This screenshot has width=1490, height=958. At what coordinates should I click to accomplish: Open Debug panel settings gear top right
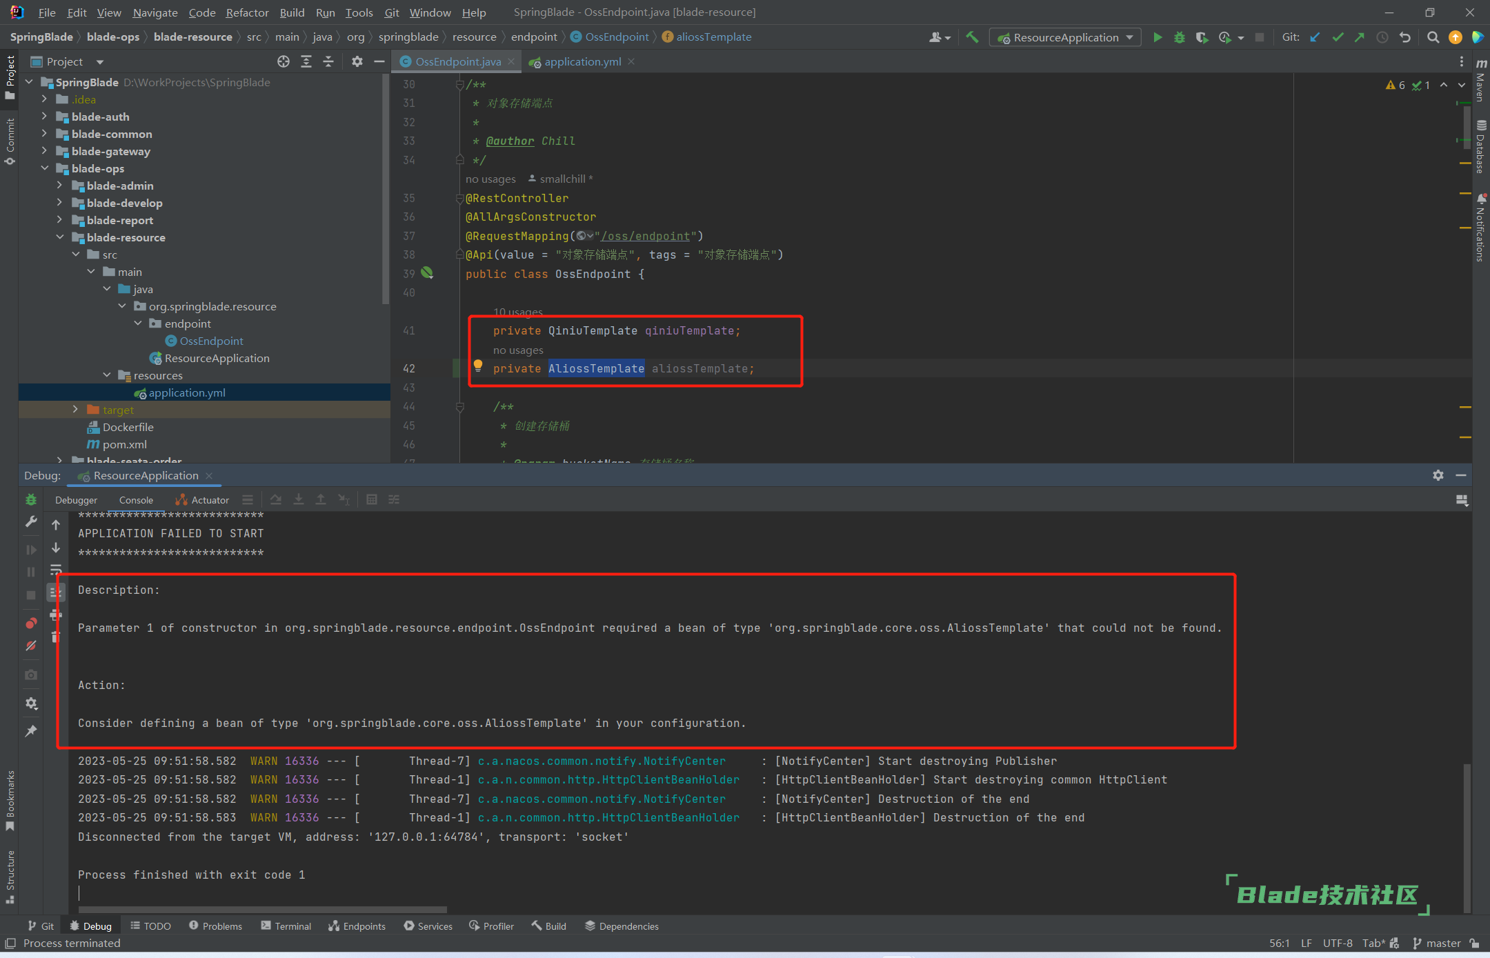[x=1438, y=475]
